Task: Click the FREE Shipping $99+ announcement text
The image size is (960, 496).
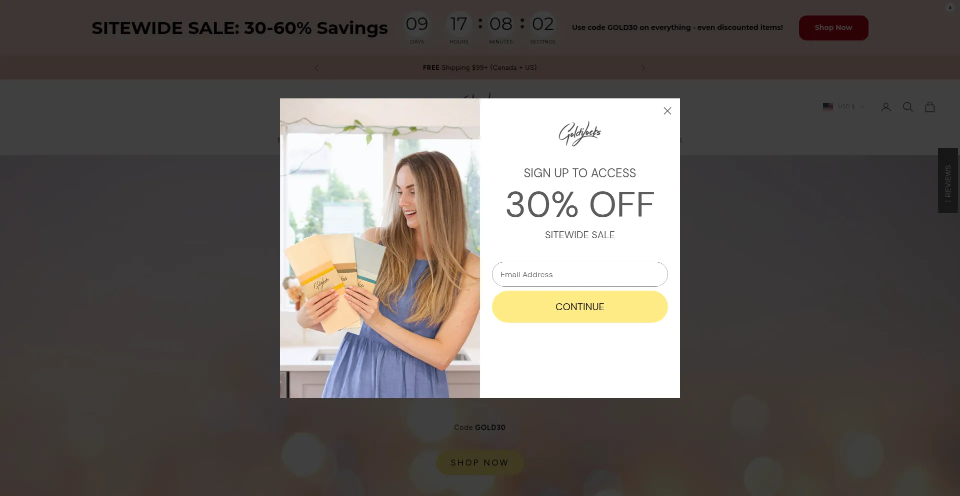Action: coord(479,67)
